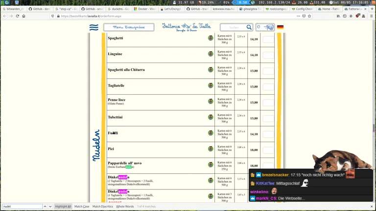Viewport: 376px width, 211px height.
Task: Jump to next find match arrow
Action: point(50,206)
